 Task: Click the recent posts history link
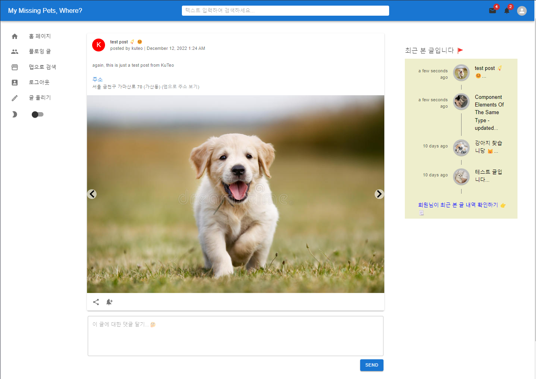pos(459,205)
